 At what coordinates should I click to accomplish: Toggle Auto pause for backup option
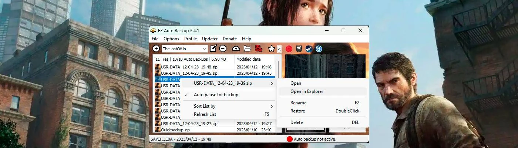click(229, 95)
